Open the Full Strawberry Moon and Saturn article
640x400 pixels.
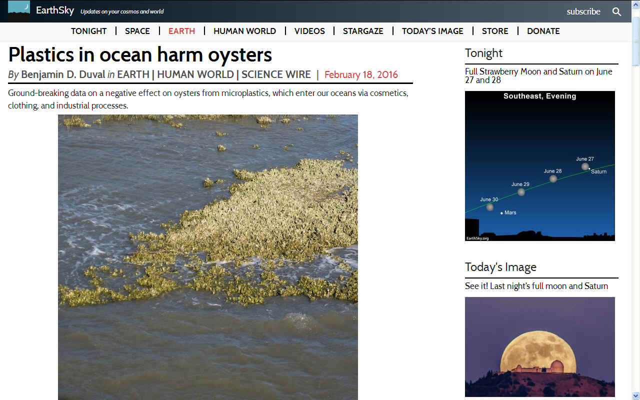pos(538,75)
